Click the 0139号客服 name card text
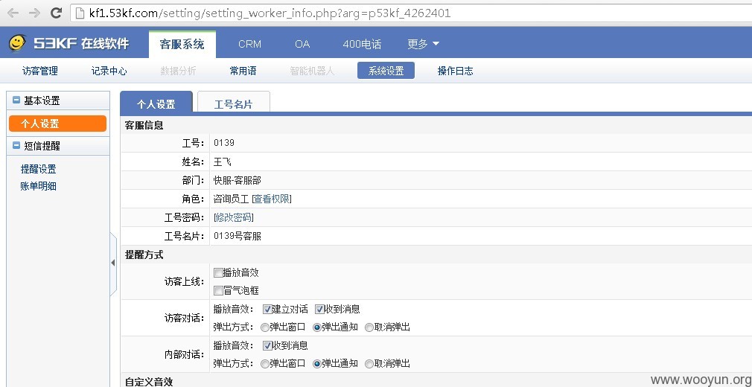Screen dimensions: 752x387 pos(238,237)
